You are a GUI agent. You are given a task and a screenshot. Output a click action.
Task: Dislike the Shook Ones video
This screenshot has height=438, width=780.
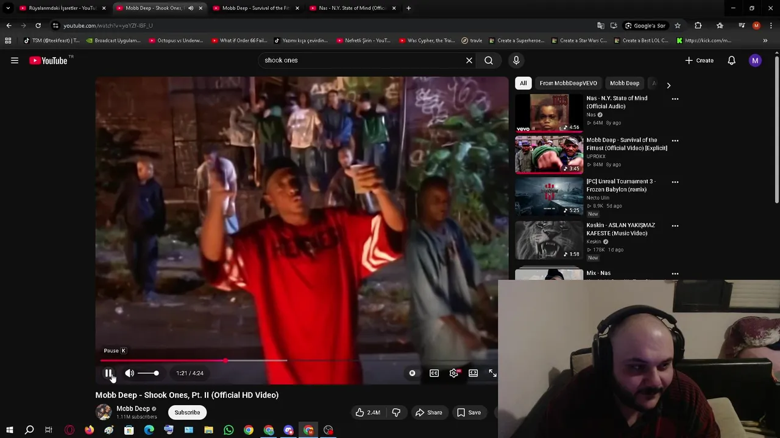[x=396, y=412]
